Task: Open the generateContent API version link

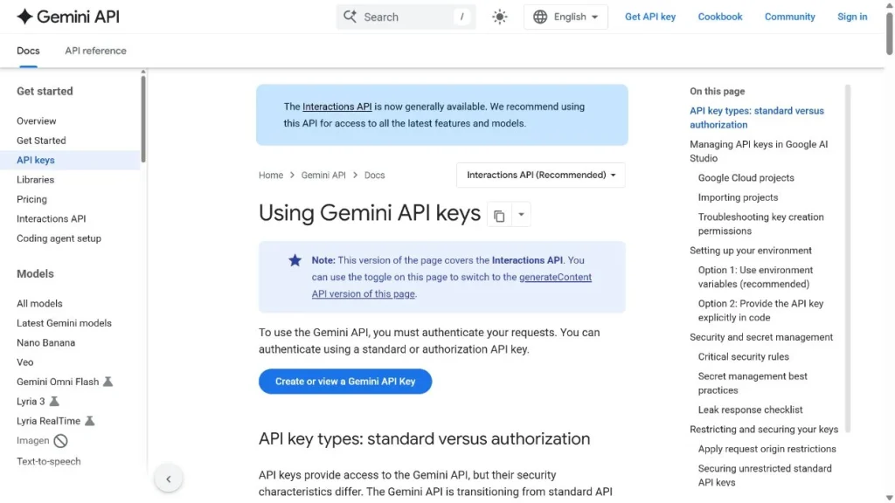Action: 452,286
